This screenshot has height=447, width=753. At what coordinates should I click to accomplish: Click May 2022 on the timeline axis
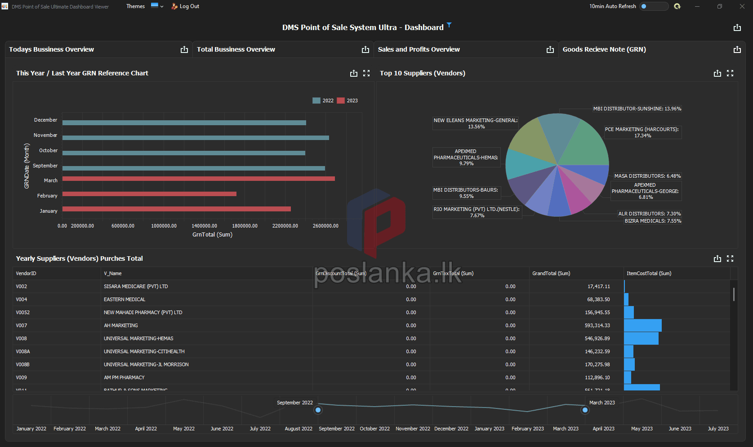point(184,429)
